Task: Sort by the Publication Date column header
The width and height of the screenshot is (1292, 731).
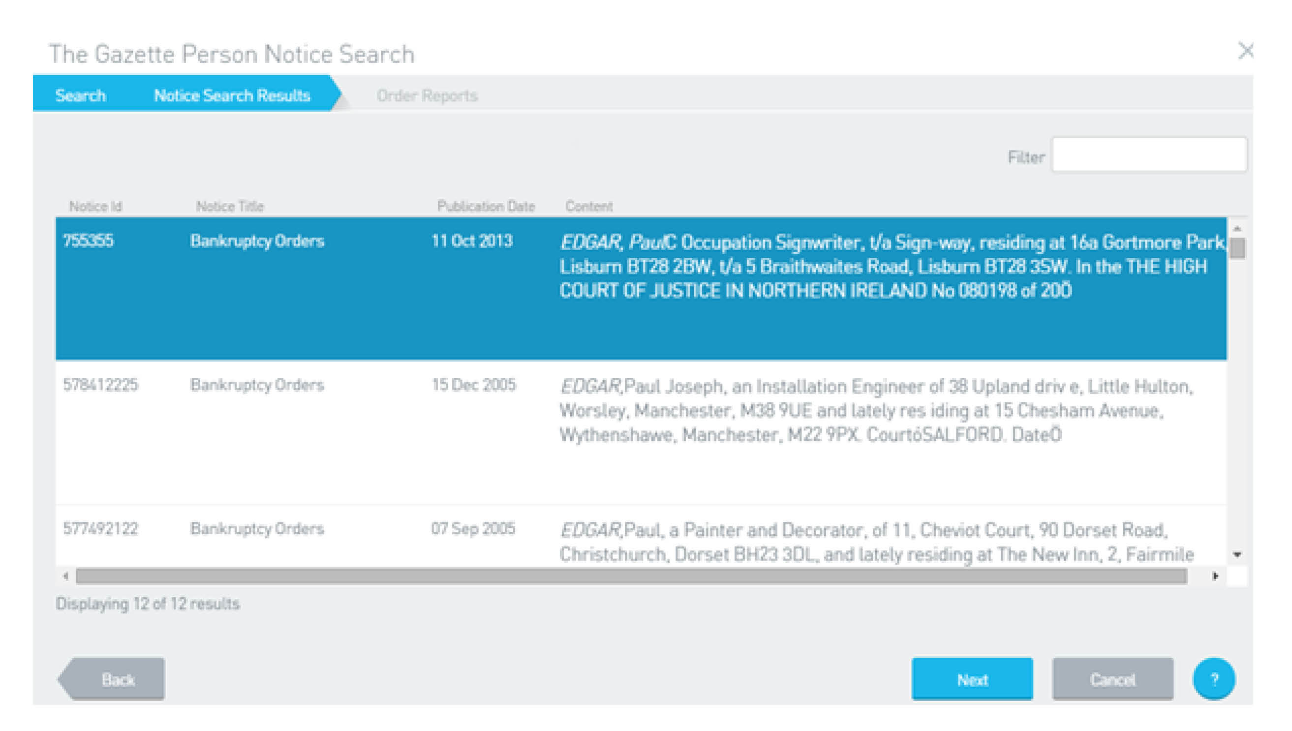Action: tap(486, 206)
